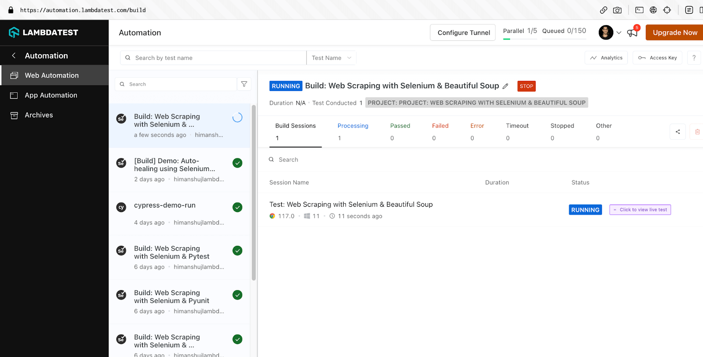Open the announcements megaphone icon
The height and width of the screenshot is (357, 703).
(632, 33)
